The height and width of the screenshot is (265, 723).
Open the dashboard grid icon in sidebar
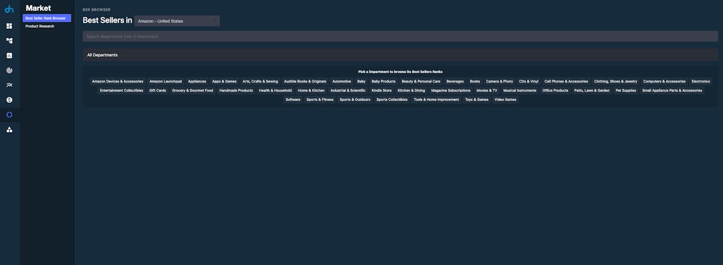click(9, 26)
